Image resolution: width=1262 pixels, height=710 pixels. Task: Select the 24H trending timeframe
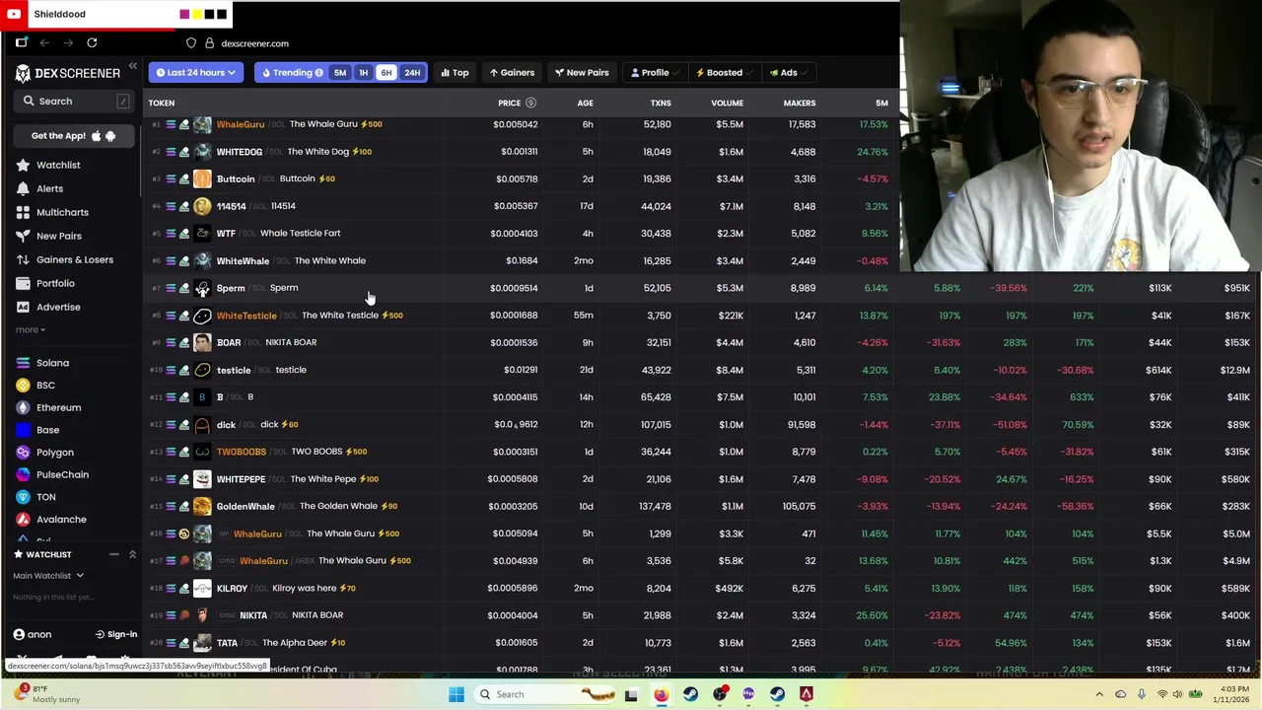click(x=412, y=73)
